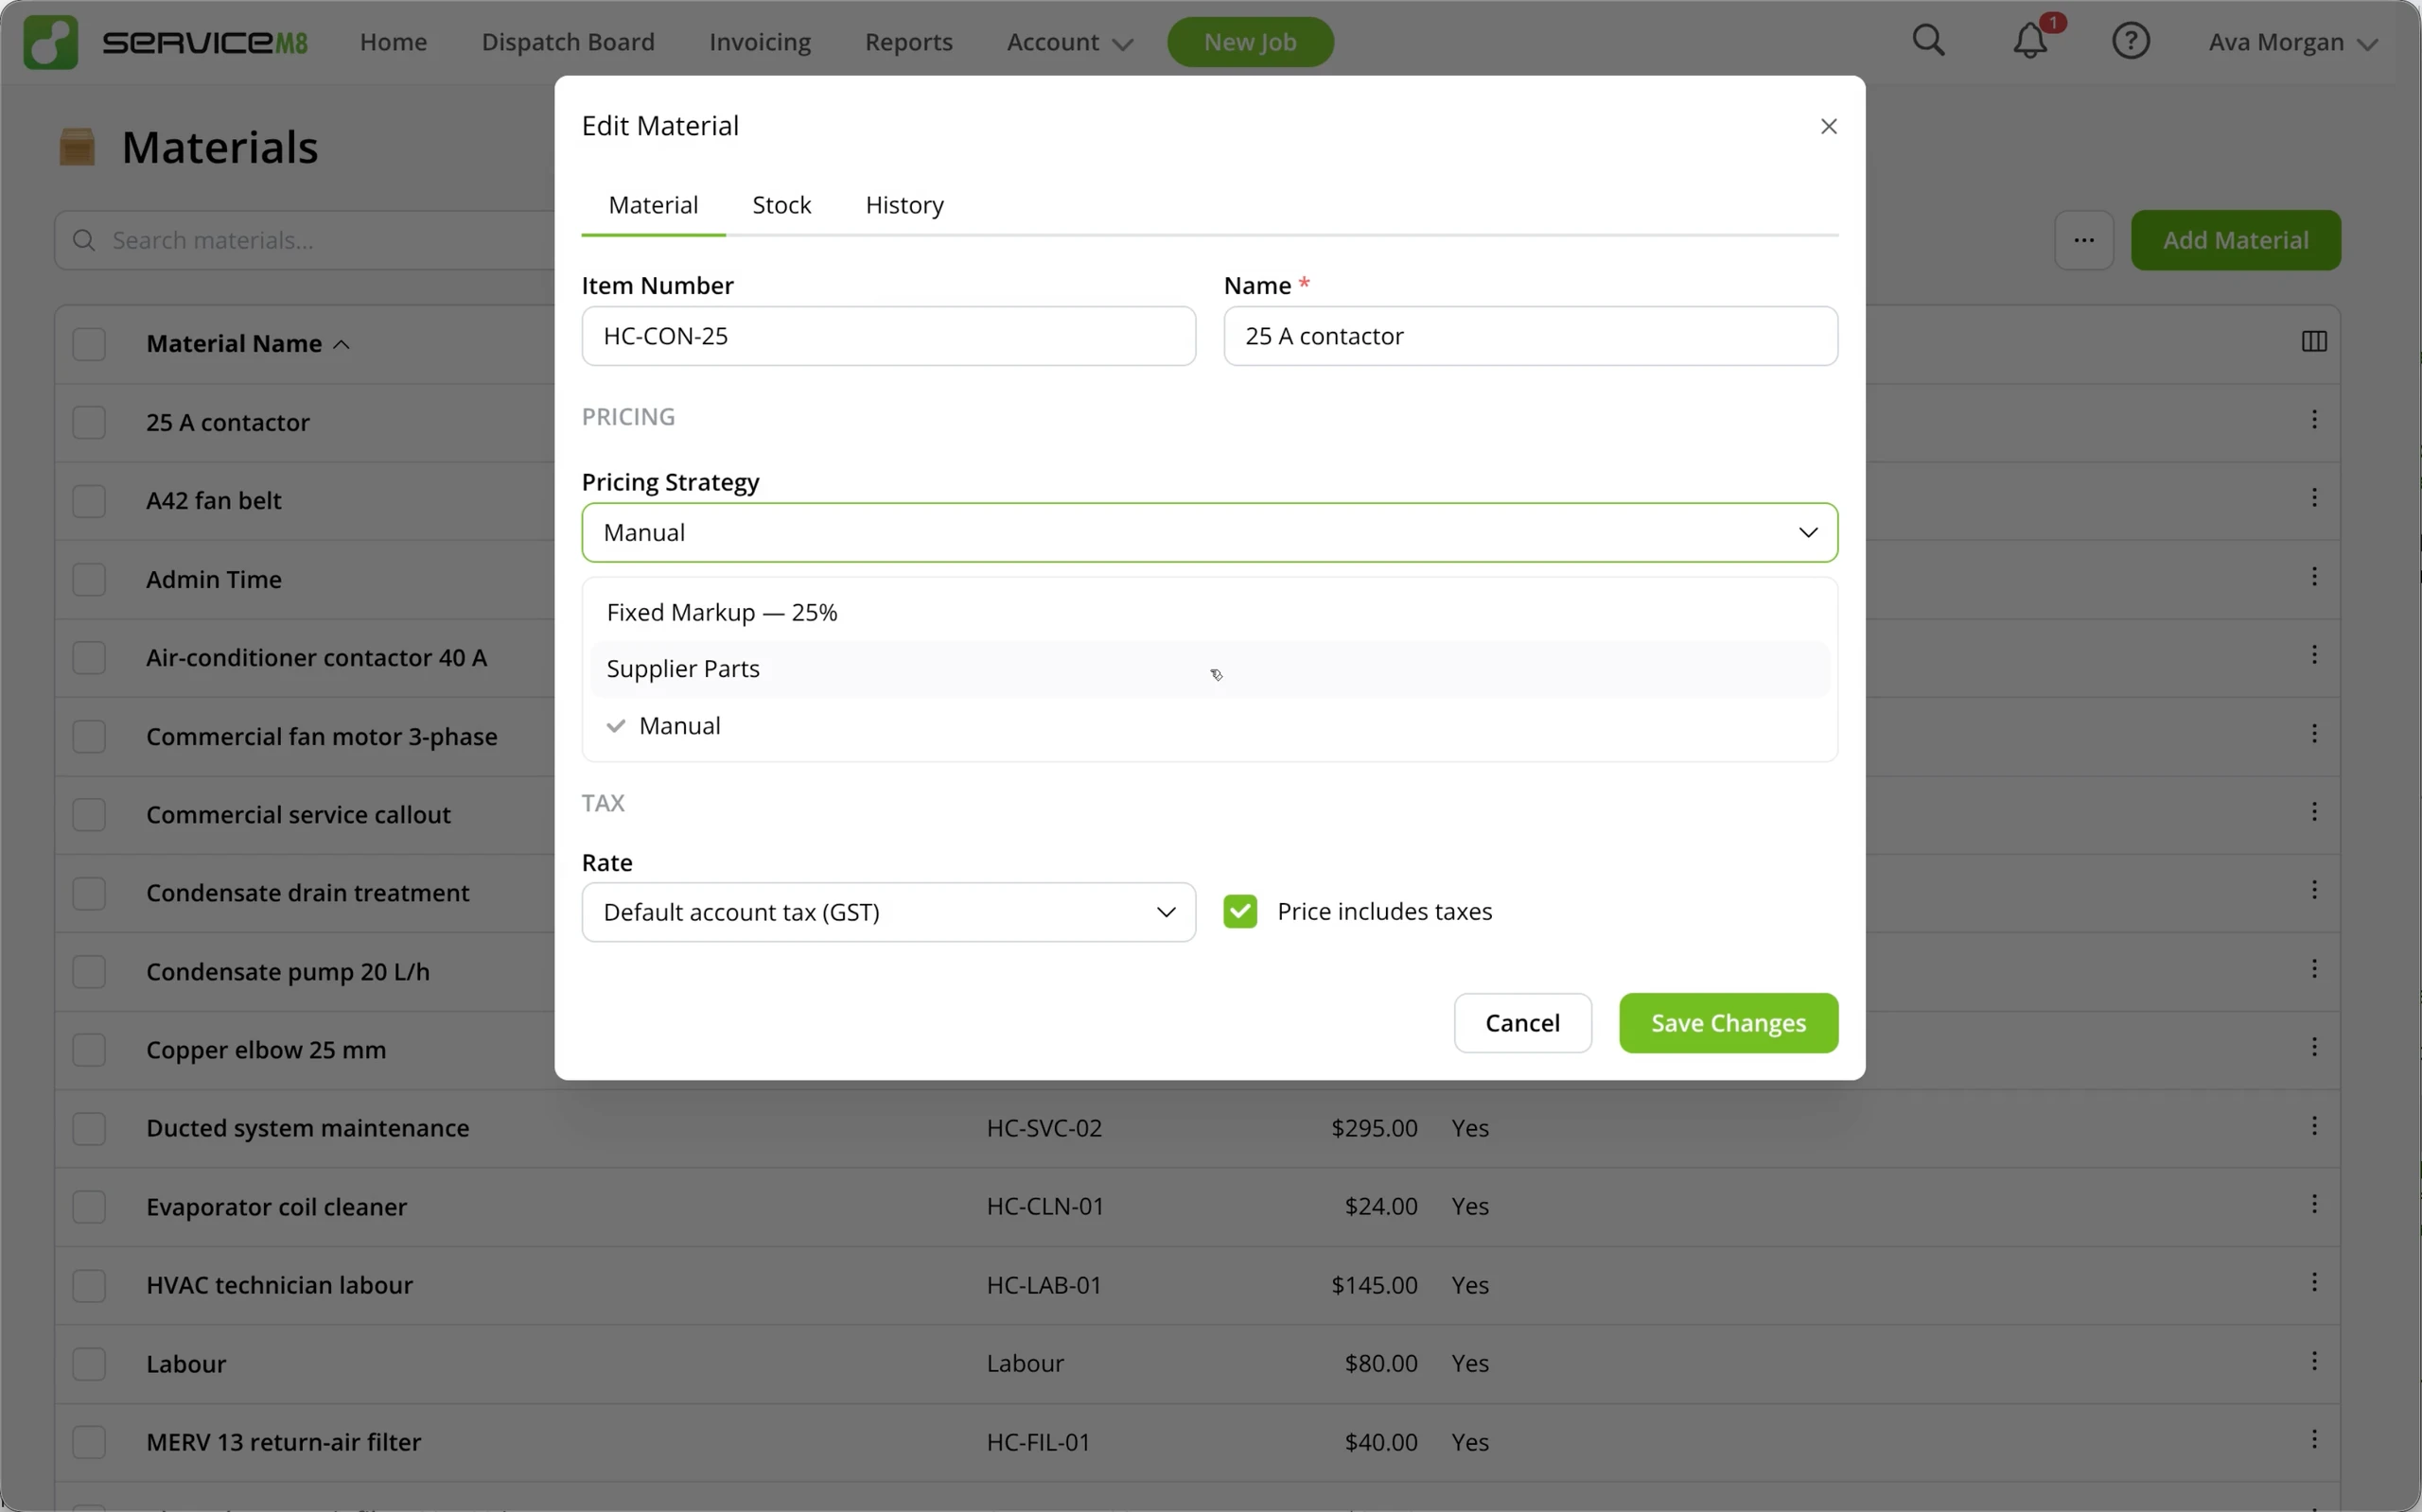Viewport: 2422px width, 1512px height.
Task: Choose Fixed Markup — 25% option
Action: pos(1209,612)
